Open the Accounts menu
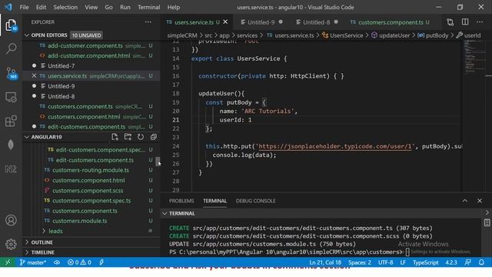The image size is (492, 277). [11, 221]
